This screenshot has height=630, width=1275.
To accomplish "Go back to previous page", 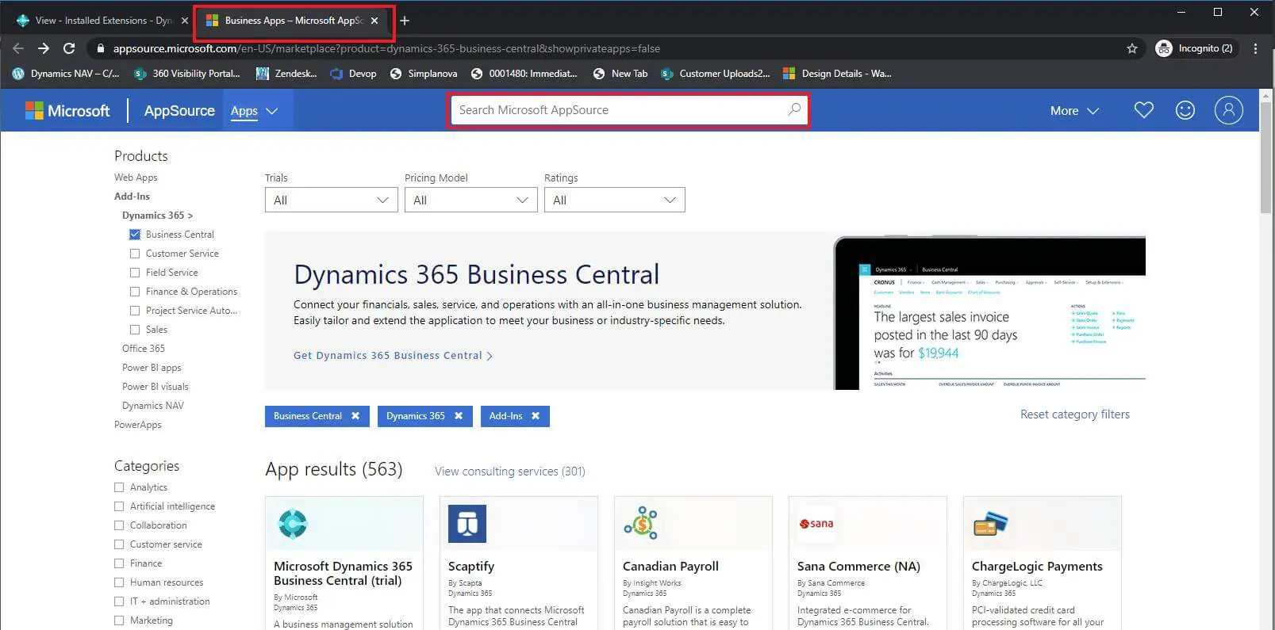I will [18, 48].
